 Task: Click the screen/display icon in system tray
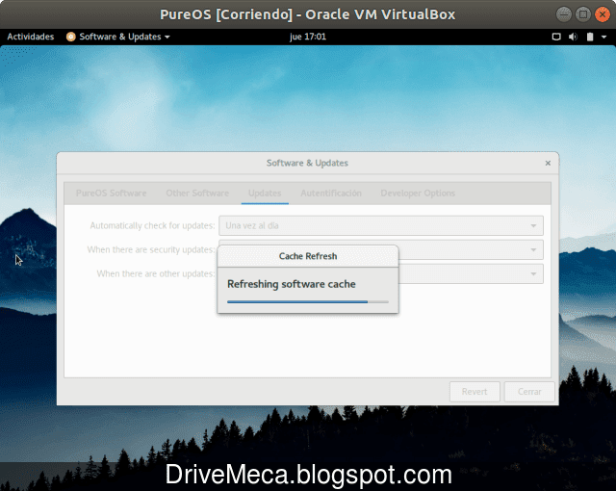pos(556,37)
